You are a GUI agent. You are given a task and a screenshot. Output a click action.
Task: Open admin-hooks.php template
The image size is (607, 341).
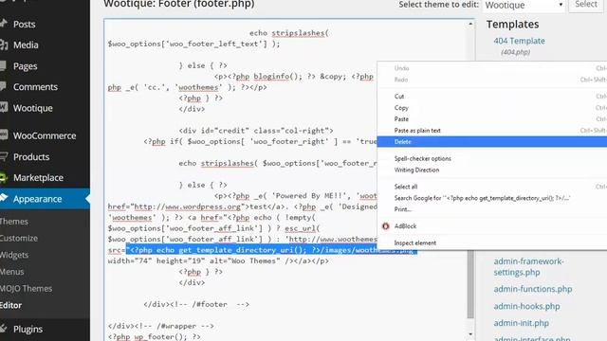tap(526, 306)
